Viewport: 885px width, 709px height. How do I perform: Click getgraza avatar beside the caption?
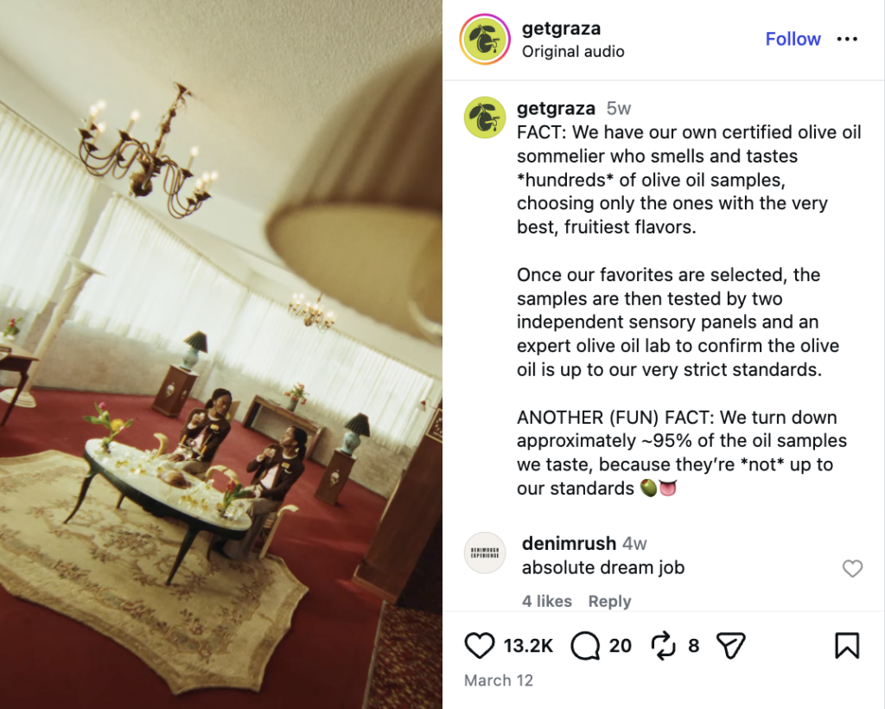click(485, 118)
